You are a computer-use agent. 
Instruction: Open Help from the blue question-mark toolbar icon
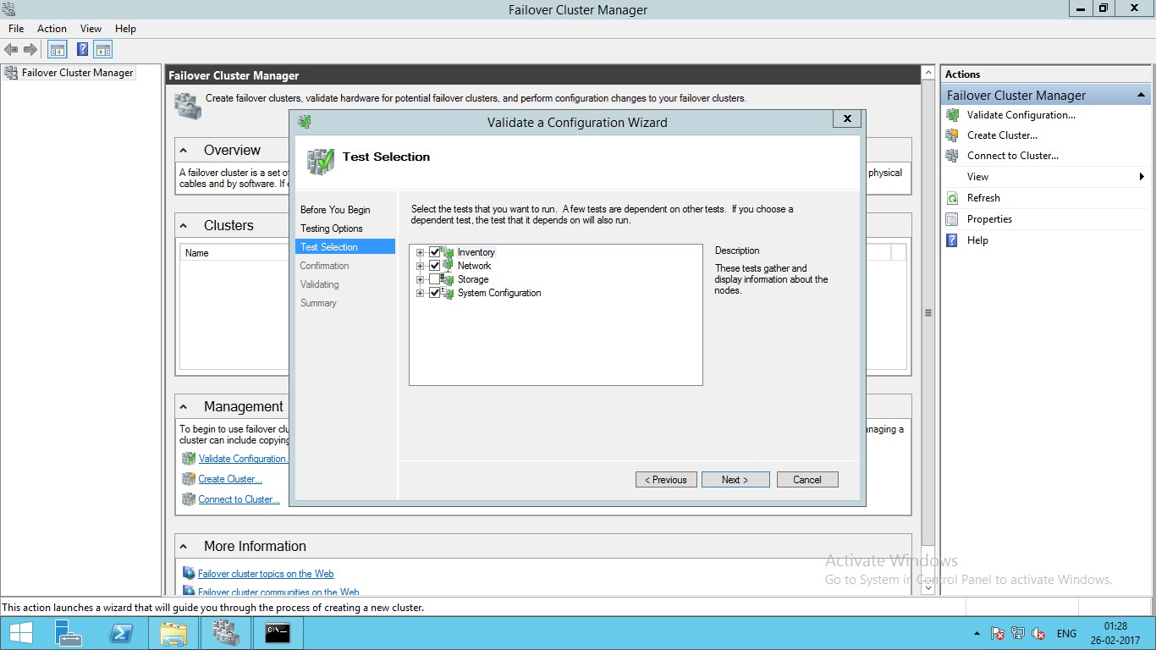coord(83,50)
